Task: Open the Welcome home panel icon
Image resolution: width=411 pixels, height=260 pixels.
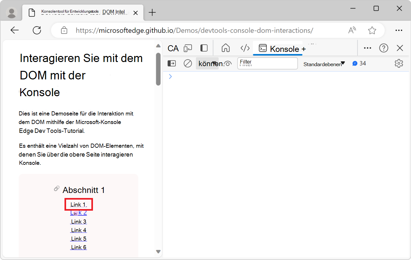Action: click(x=225, y=48)
